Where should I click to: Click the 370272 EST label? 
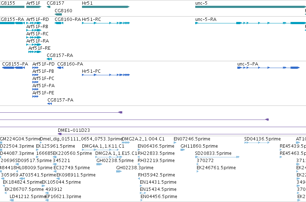(x=205, y=161)
